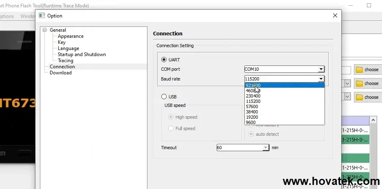Pick 9600 baud rate entry
Image resolution: width=382 pixels, height=189 pixels.
(251, 122)
